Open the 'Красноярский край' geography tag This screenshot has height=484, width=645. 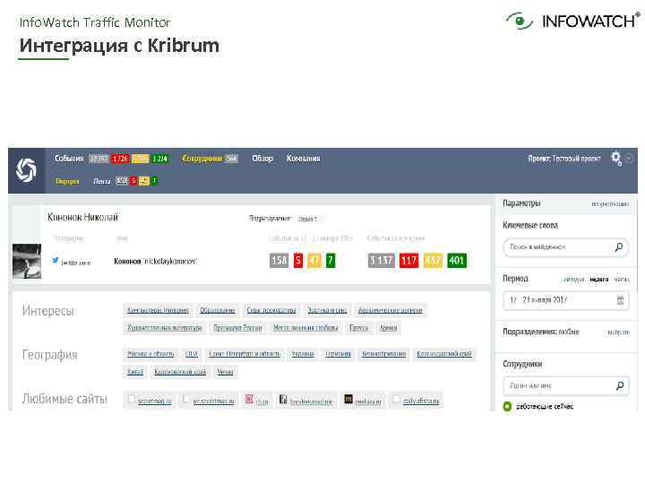point(180,372)
